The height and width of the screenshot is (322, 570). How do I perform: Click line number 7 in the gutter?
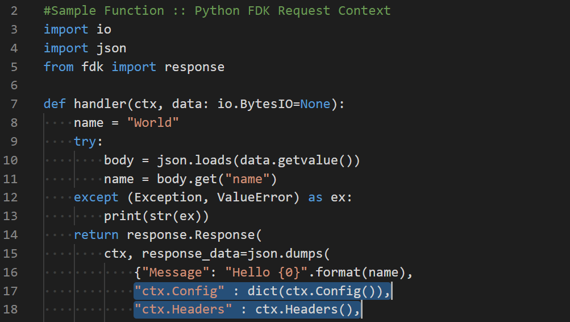point(14,104)
